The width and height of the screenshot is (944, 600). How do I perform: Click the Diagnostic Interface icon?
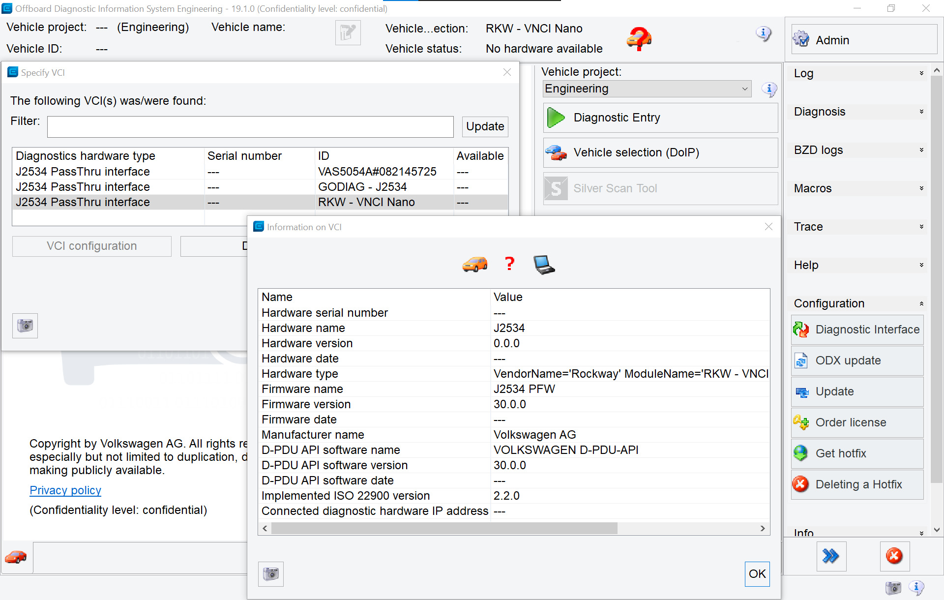point(801,330)
